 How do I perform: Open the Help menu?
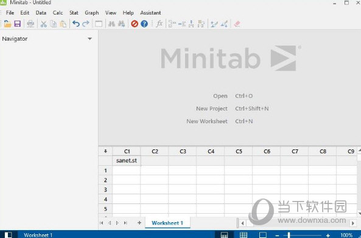[128, 13]
